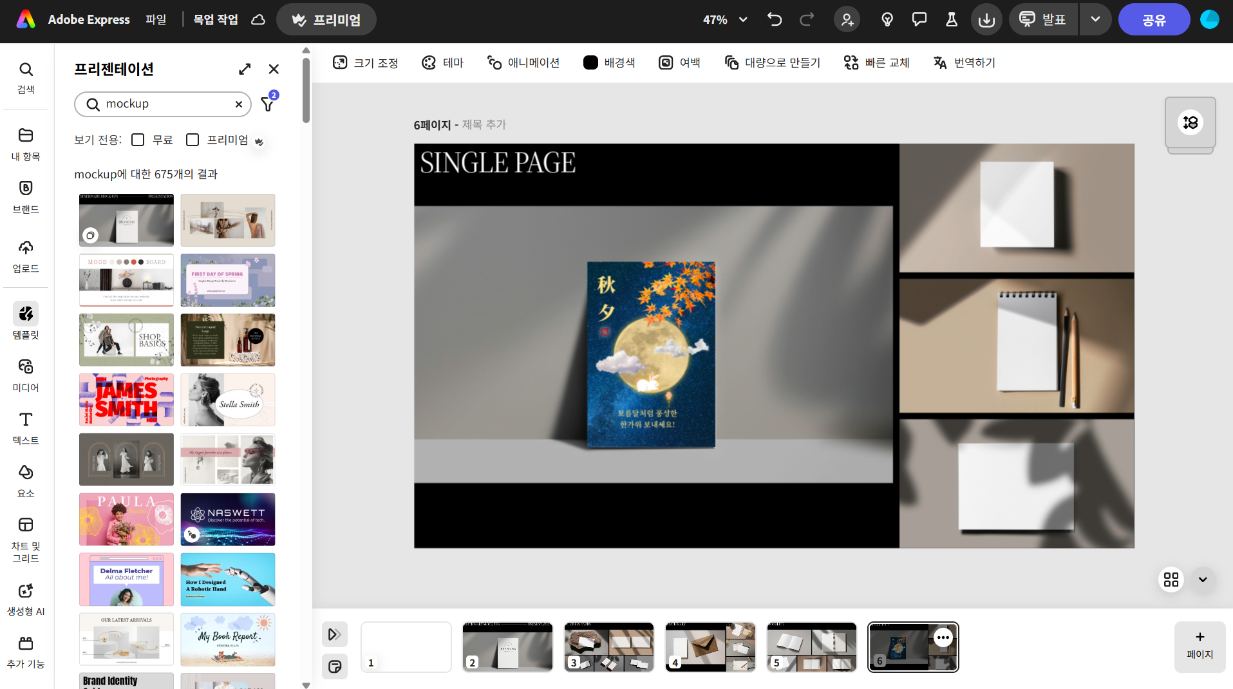
Task: Open the 파일 menu
Action: click(156, 19)
